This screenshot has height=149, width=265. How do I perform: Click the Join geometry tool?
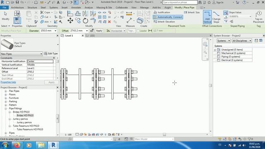[45, 22]
